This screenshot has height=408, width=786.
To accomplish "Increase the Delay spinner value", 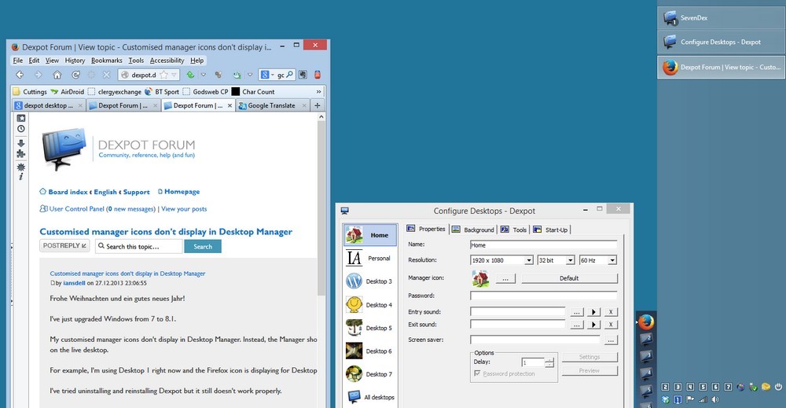I will 549,360.
